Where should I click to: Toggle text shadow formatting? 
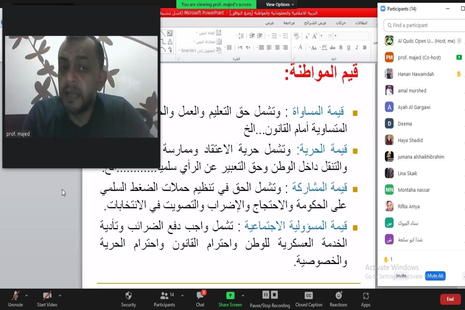pos(341,48)
